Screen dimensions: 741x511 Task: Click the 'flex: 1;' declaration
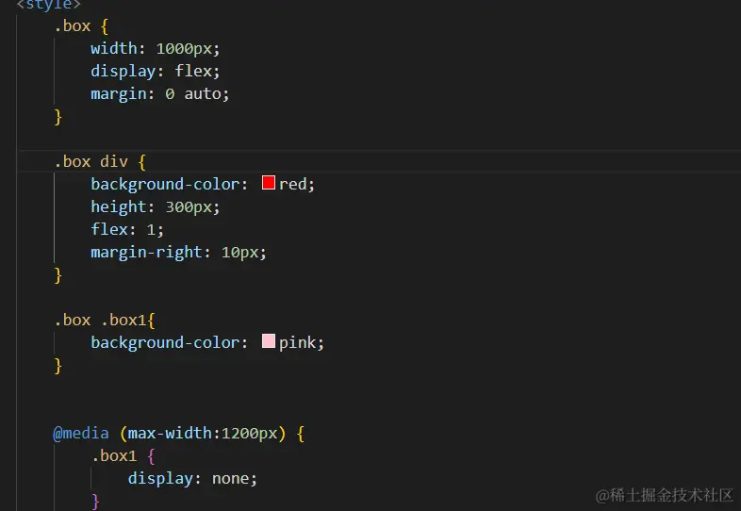127,230
